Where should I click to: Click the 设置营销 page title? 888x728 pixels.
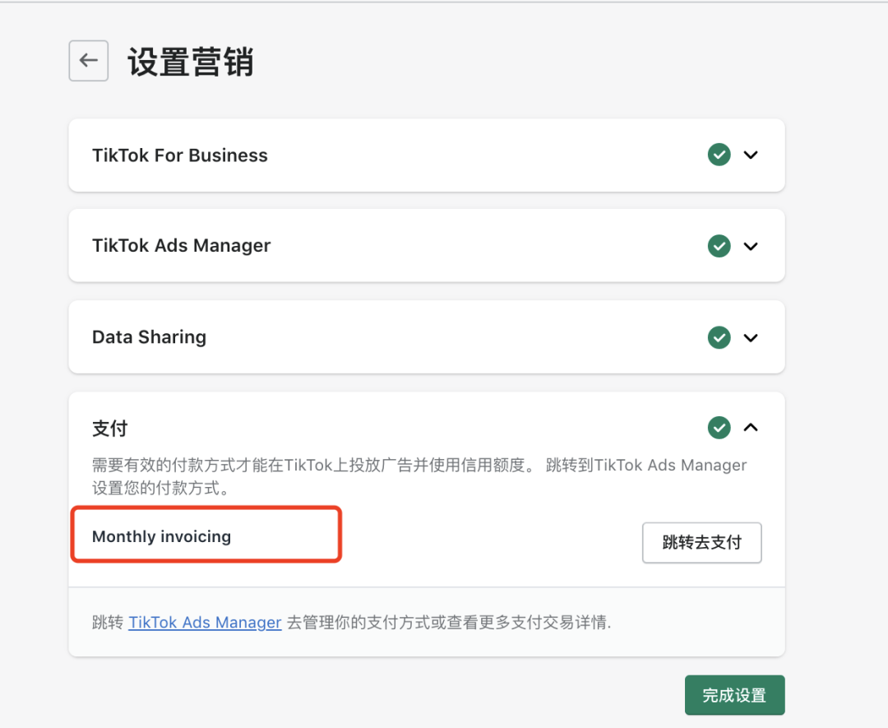190,61
